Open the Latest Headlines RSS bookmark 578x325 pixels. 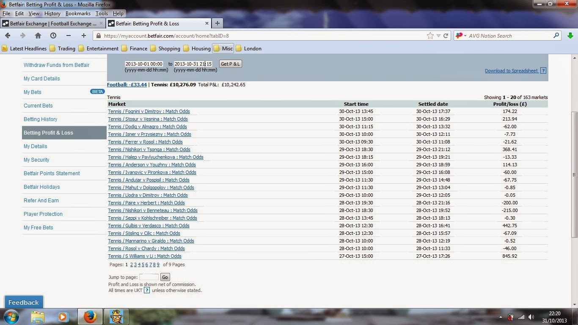pyautogui.click(x=24, y=48)
